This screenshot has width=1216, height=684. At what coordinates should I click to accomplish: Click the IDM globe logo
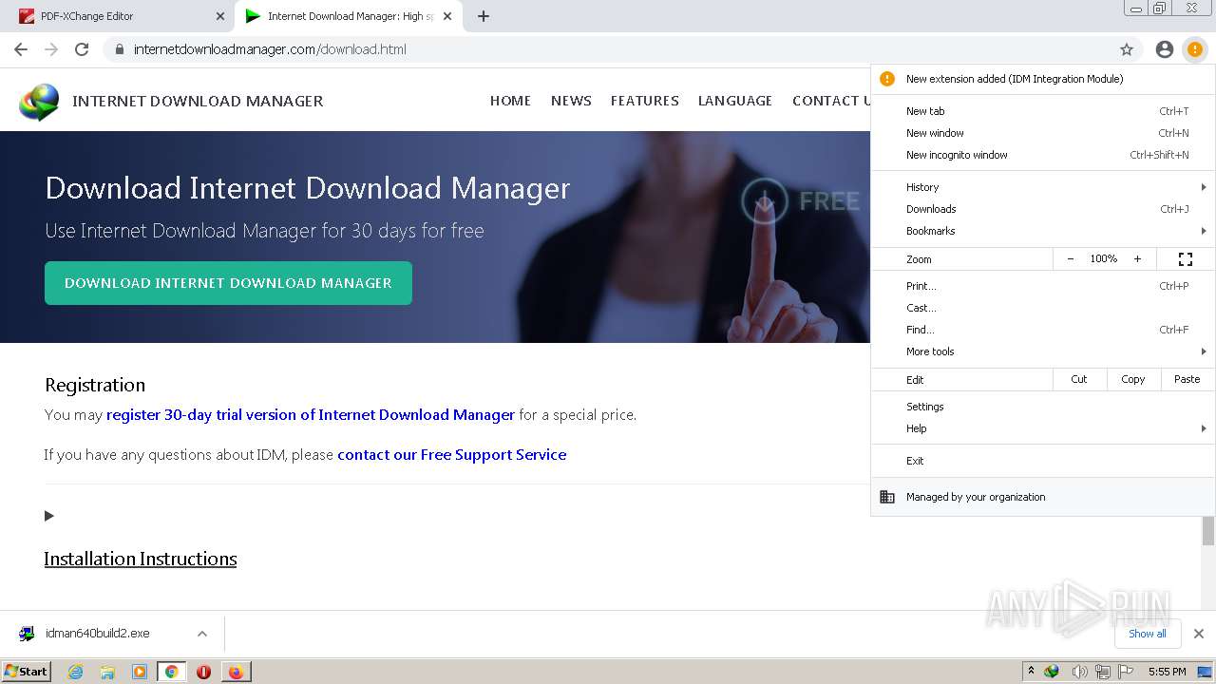pos(39,102)
